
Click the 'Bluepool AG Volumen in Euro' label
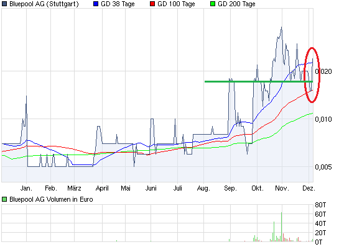click(51, 199)
